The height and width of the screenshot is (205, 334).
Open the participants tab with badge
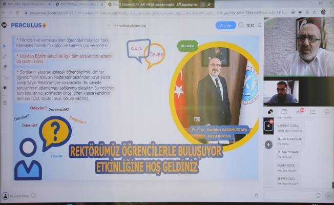(x=299, y=112)
